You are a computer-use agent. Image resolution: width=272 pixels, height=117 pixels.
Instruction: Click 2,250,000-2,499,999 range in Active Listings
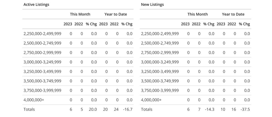click(42, 34)
